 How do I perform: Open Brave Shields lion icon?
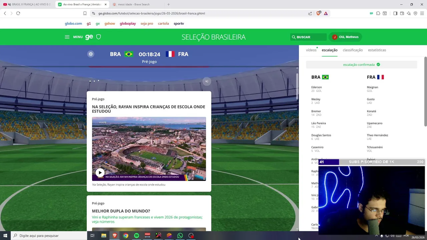point(318,13)
